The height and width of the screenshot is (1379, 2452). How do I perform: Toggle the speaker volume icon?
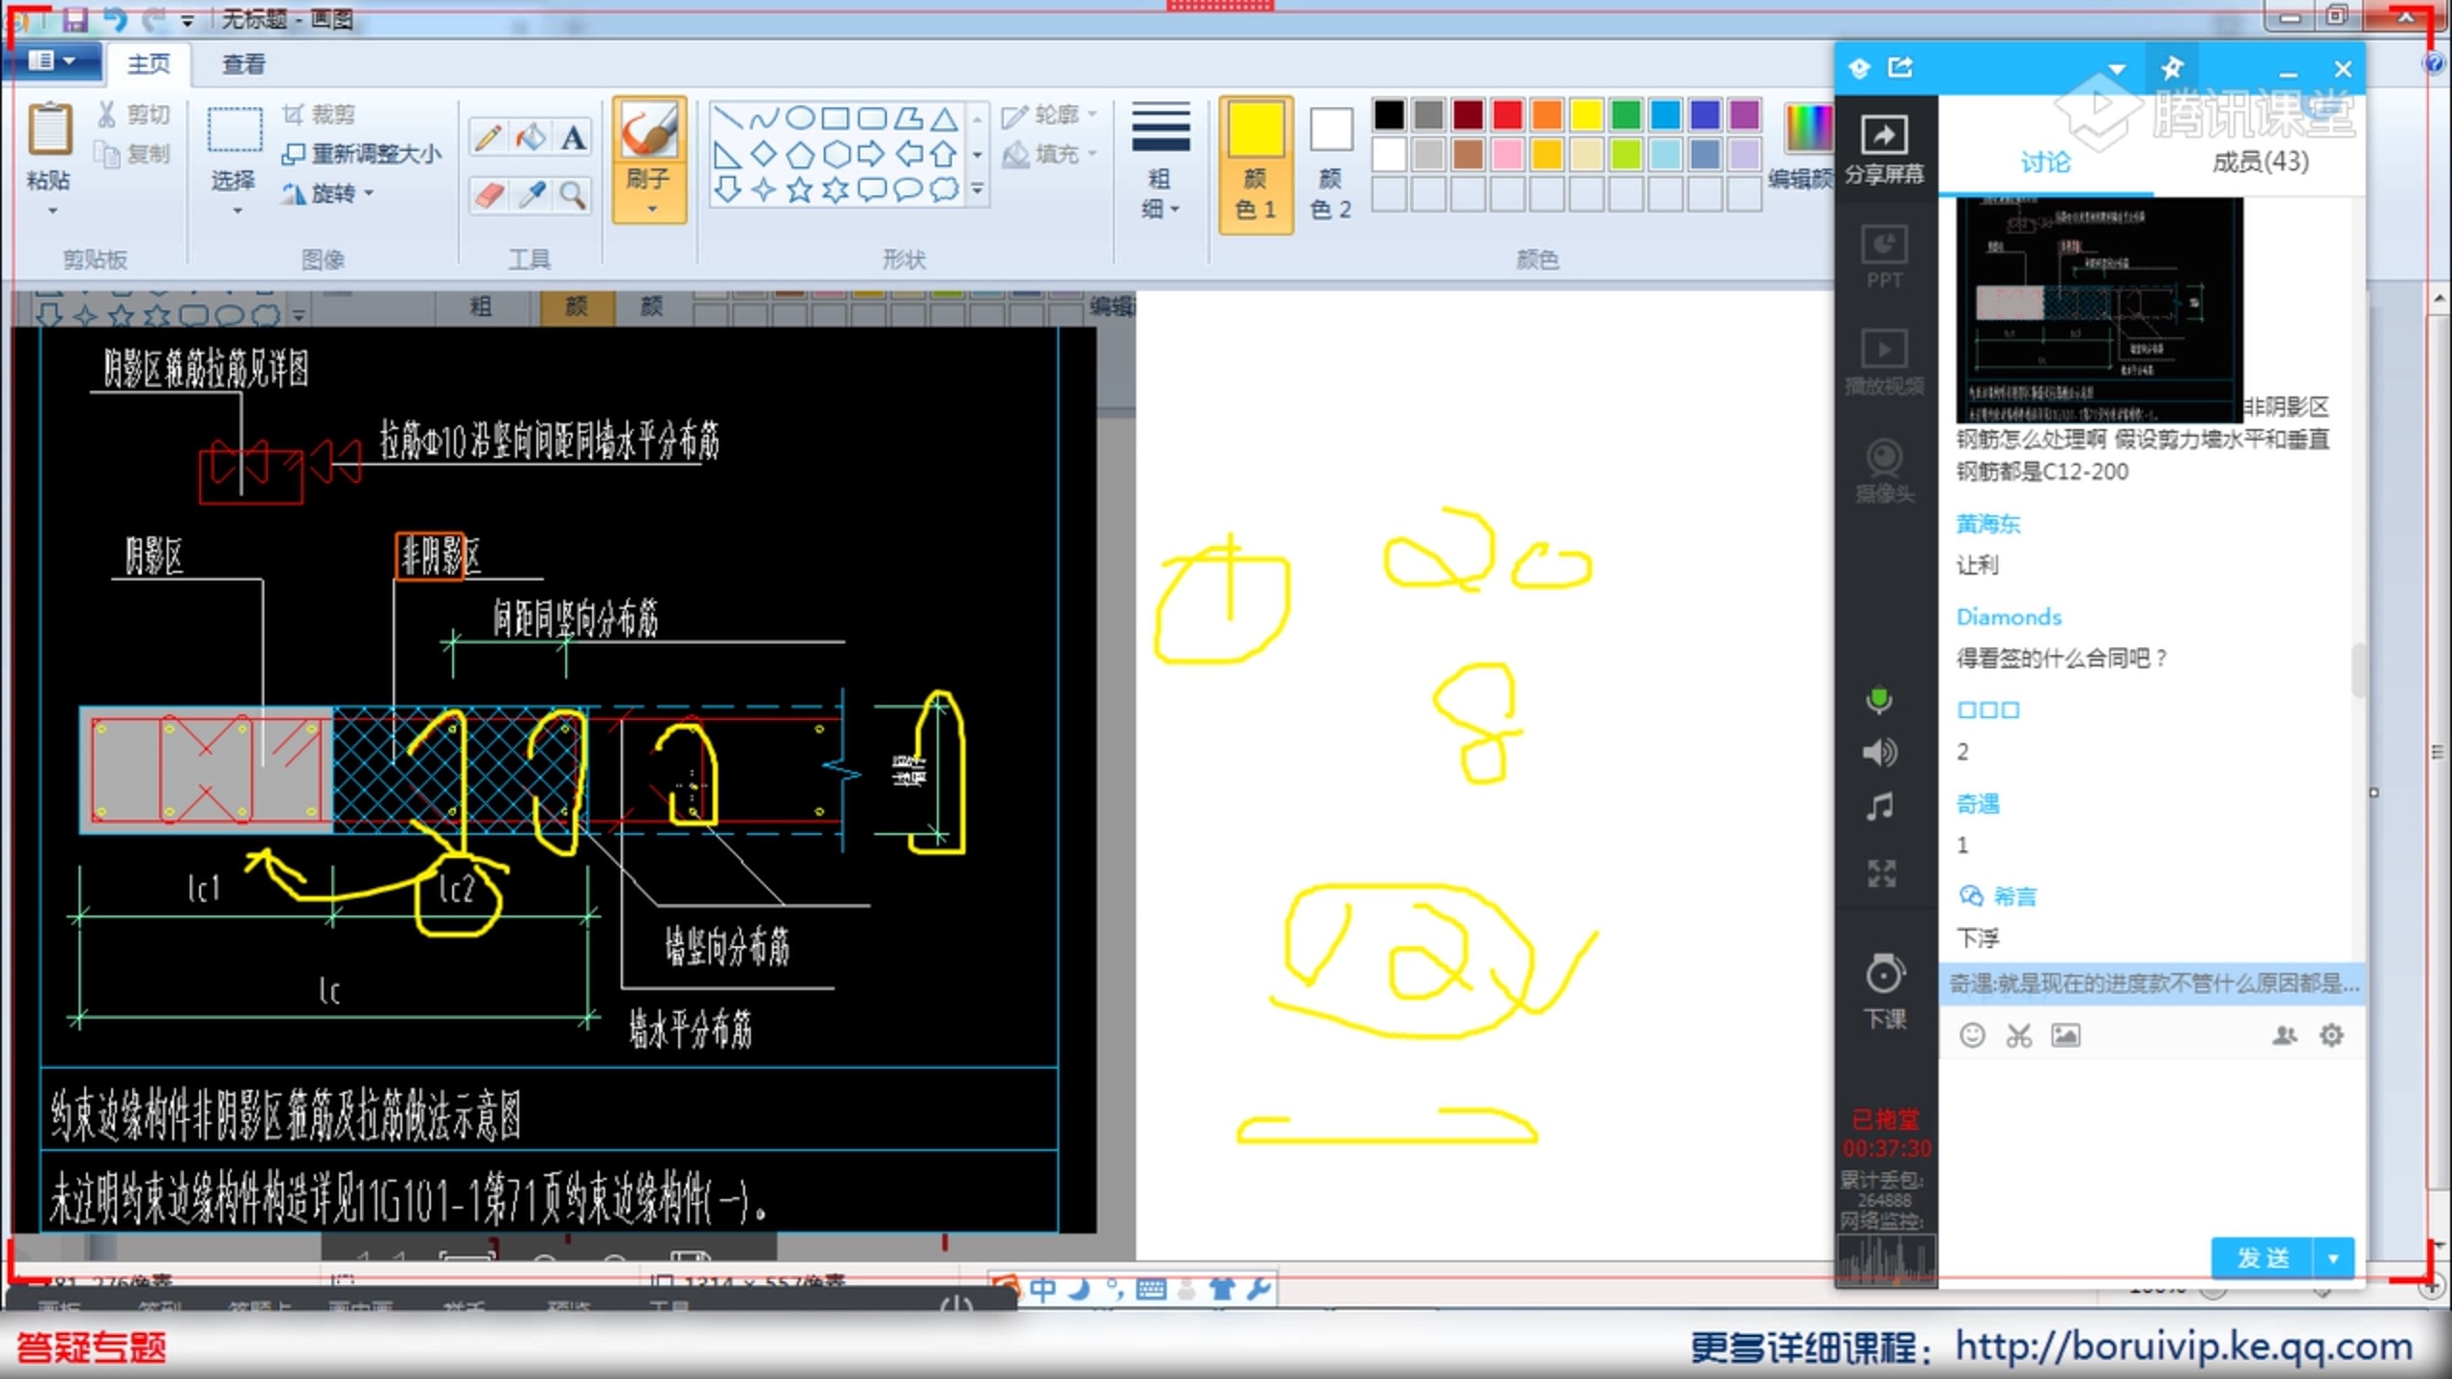(x=1879, y=753)
